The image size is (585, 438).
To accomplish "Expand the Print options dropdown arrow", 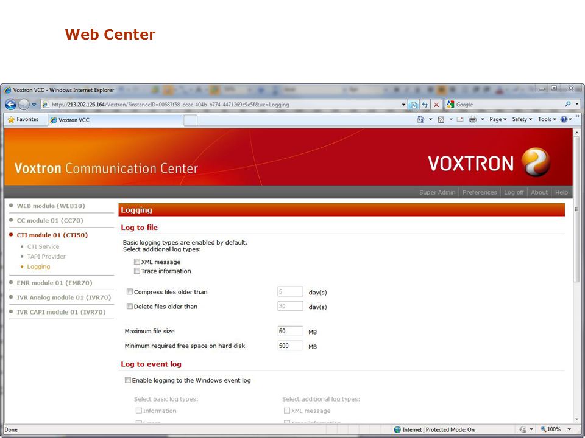I will click(482, 120).
